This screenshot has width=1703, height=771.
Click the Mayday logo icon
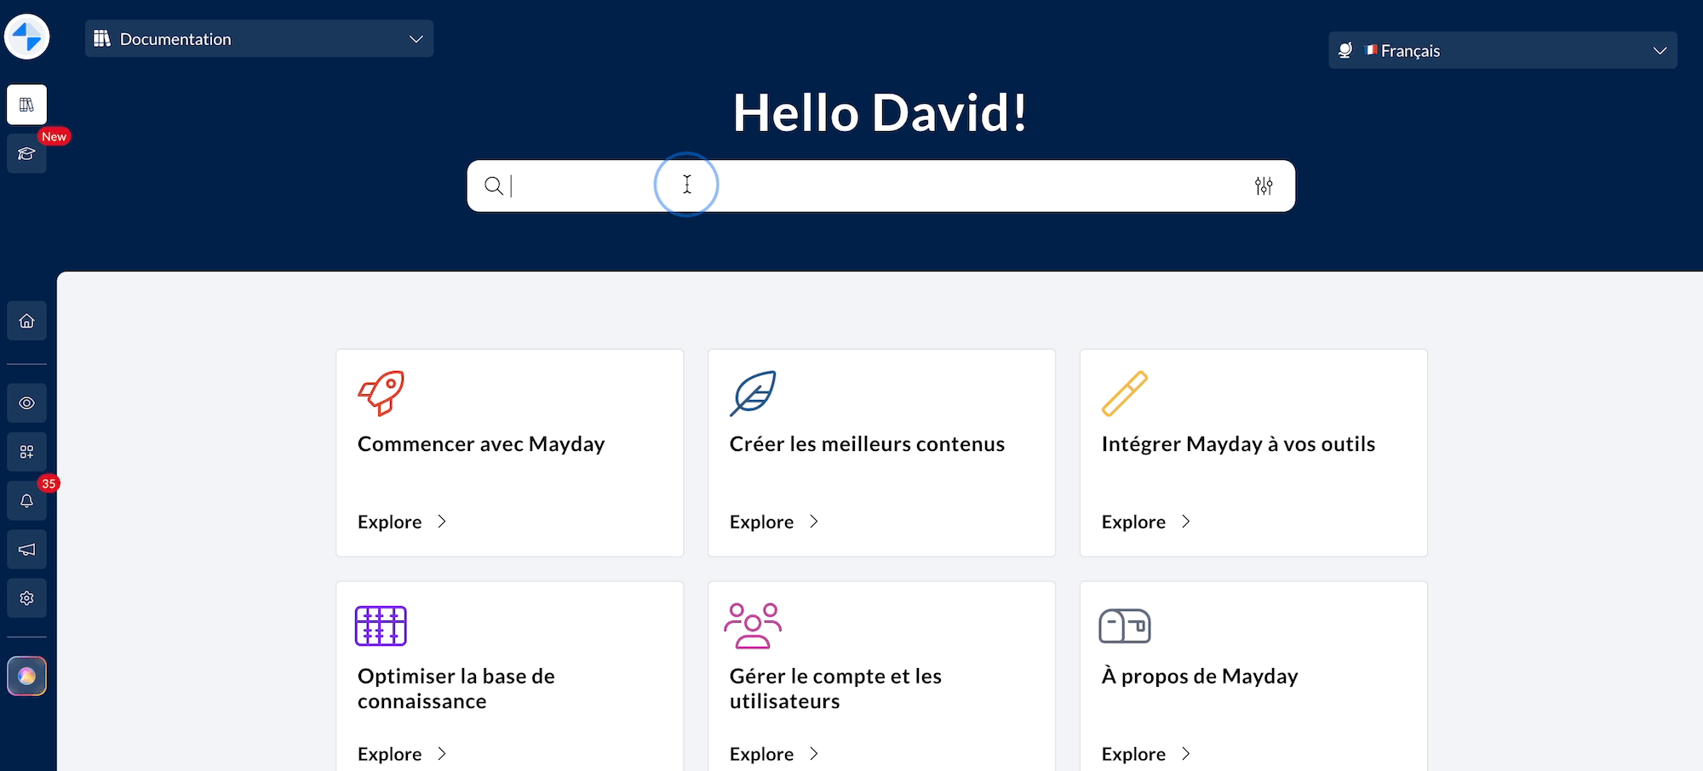27,37
